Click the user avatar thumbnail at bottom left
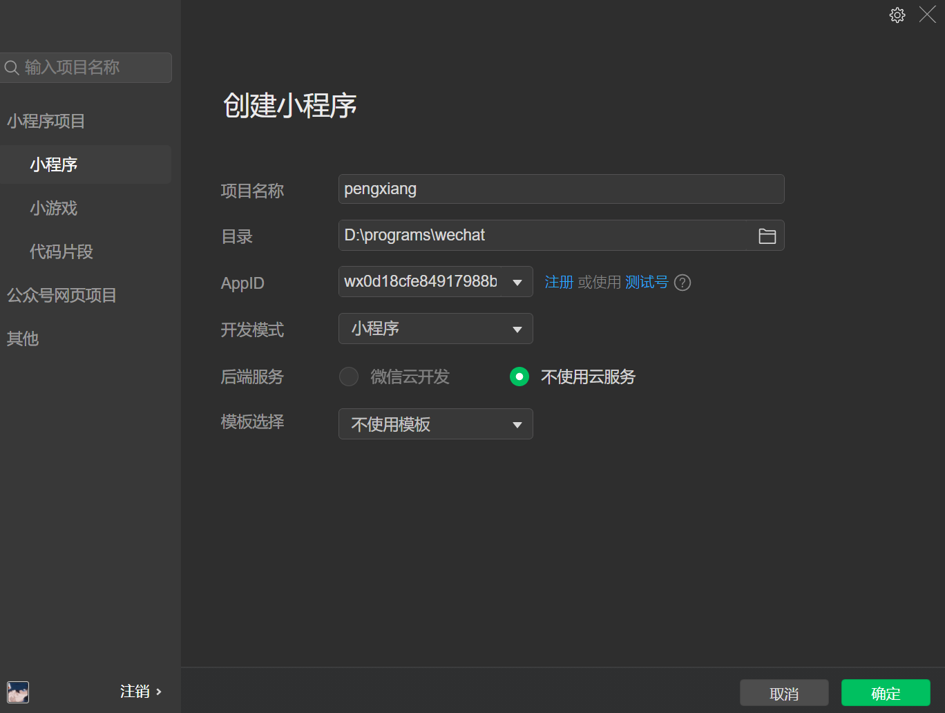 point(17,692)
